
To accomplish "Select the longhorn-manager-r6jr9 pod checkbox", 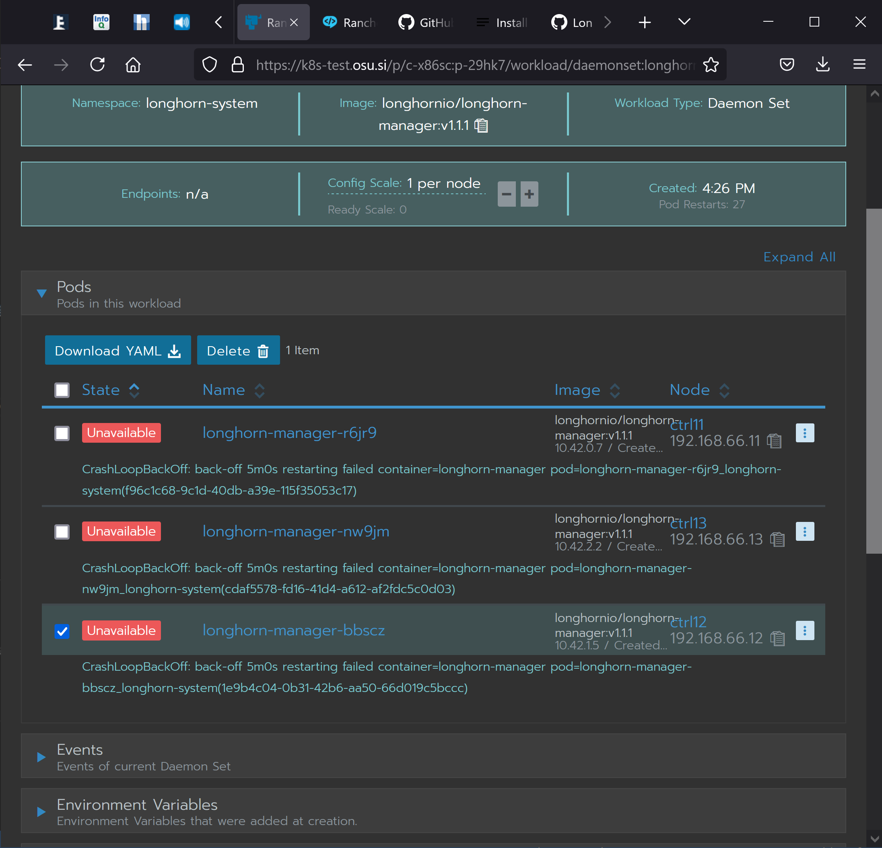I will tap(62, 433).
